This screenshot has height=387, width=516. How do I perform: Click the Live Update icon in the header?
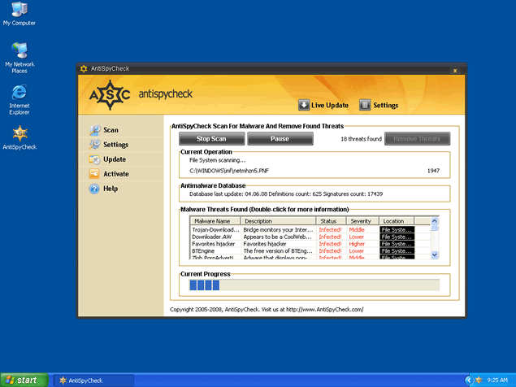click(x=304, y=105)
